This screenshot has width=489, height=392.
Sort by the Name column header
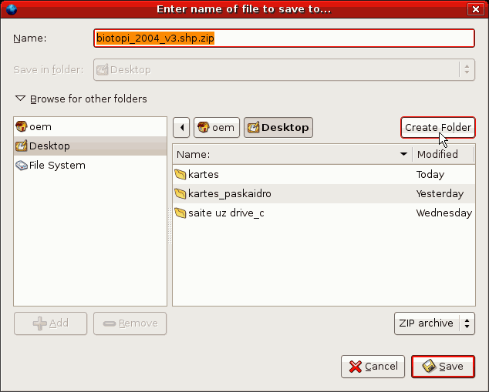pos(292,154)
